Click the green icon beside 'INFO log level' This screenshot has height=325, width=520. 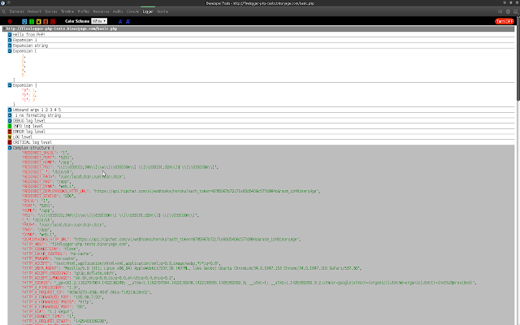(10, 126)
